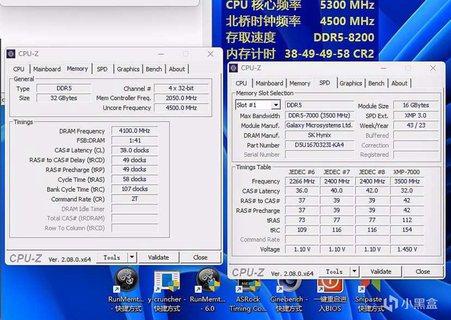Image resolution: width=451 pixels, height=320 pixels.
Task: Click the CAS# Latency value 38.0 clocks
Action: click(x=135, y=150)
